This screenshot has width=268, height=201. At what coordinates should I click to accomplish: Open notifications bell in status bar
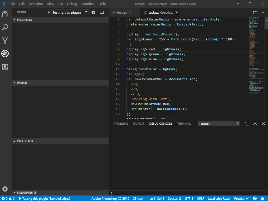[262, 199]
